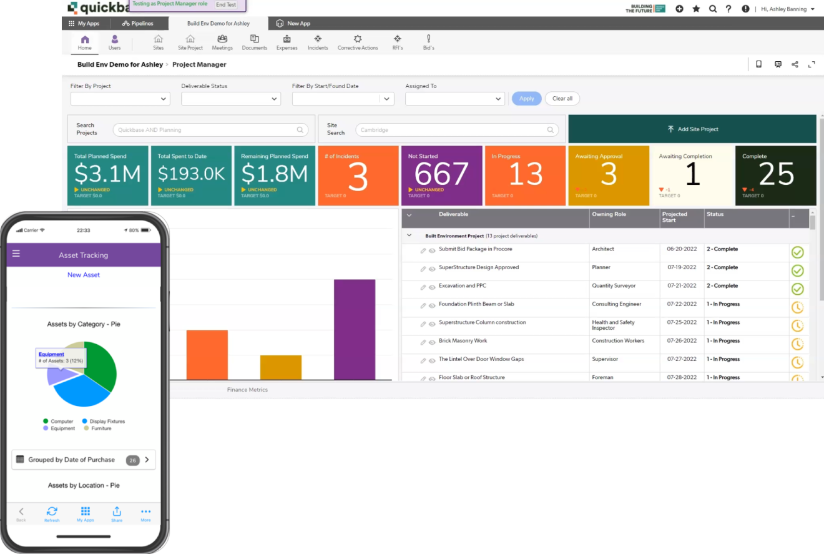Open the mobile preview phone icon
824x554 pixels.
coord(758,64)
